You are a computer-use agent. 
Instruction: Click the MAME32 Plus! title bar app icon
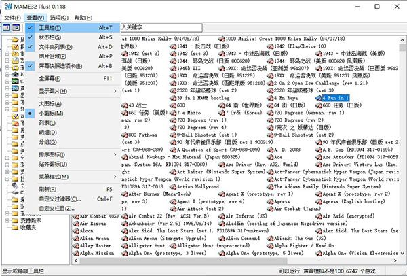coord(8,7)
